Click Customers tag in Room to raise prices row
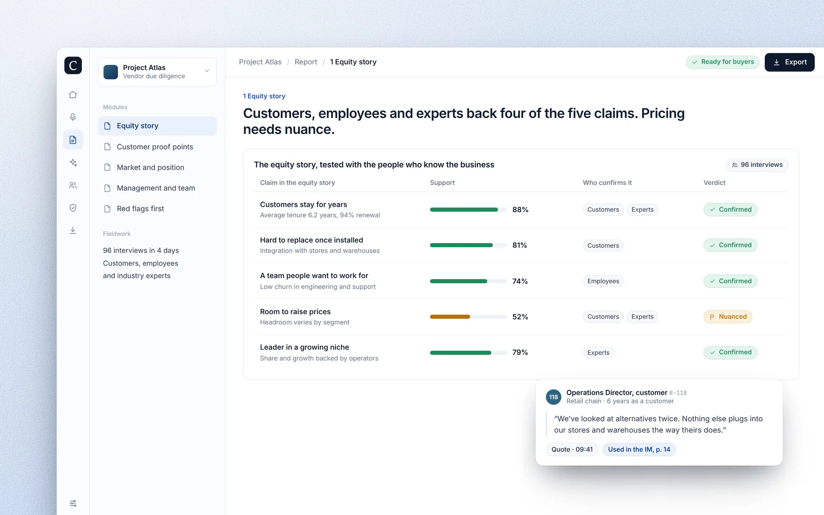 click(603, 317)
